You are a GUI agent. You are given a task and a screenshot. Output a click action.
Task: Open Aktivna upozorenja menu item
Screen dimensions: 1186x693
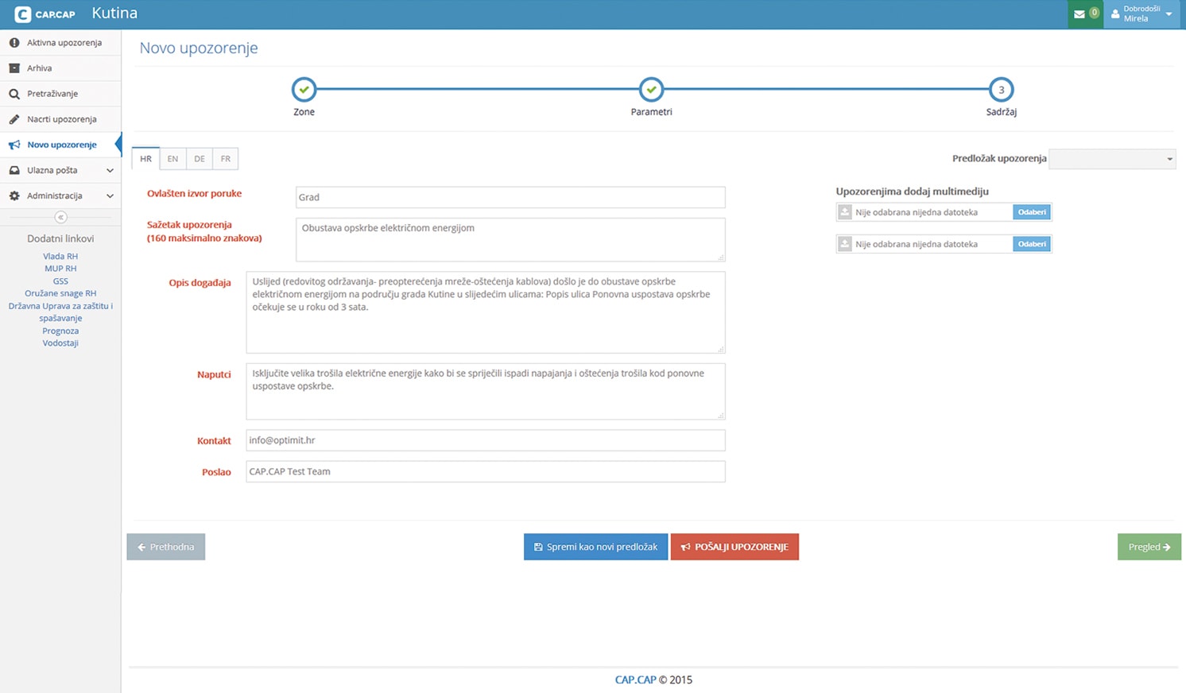pos(60,43)
